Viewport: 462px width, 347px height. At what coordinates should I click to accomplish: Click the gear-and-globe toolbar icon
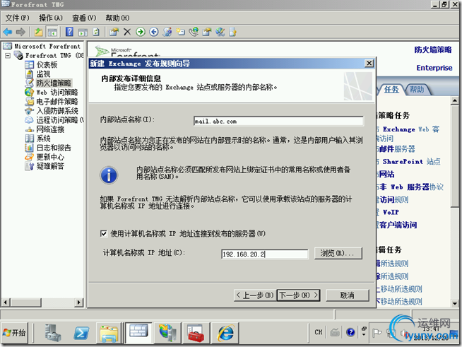pyautogui.click(x=167, y=32)
